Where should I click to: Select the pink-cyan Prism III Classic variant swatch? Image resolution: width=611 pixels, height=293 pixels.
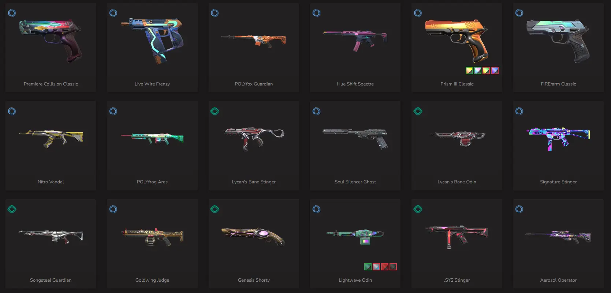coord(478,71)
